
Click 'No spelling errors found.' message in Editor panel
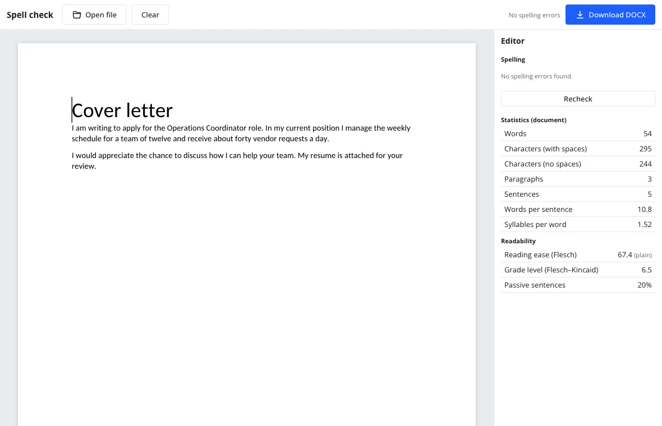[536, 76]
